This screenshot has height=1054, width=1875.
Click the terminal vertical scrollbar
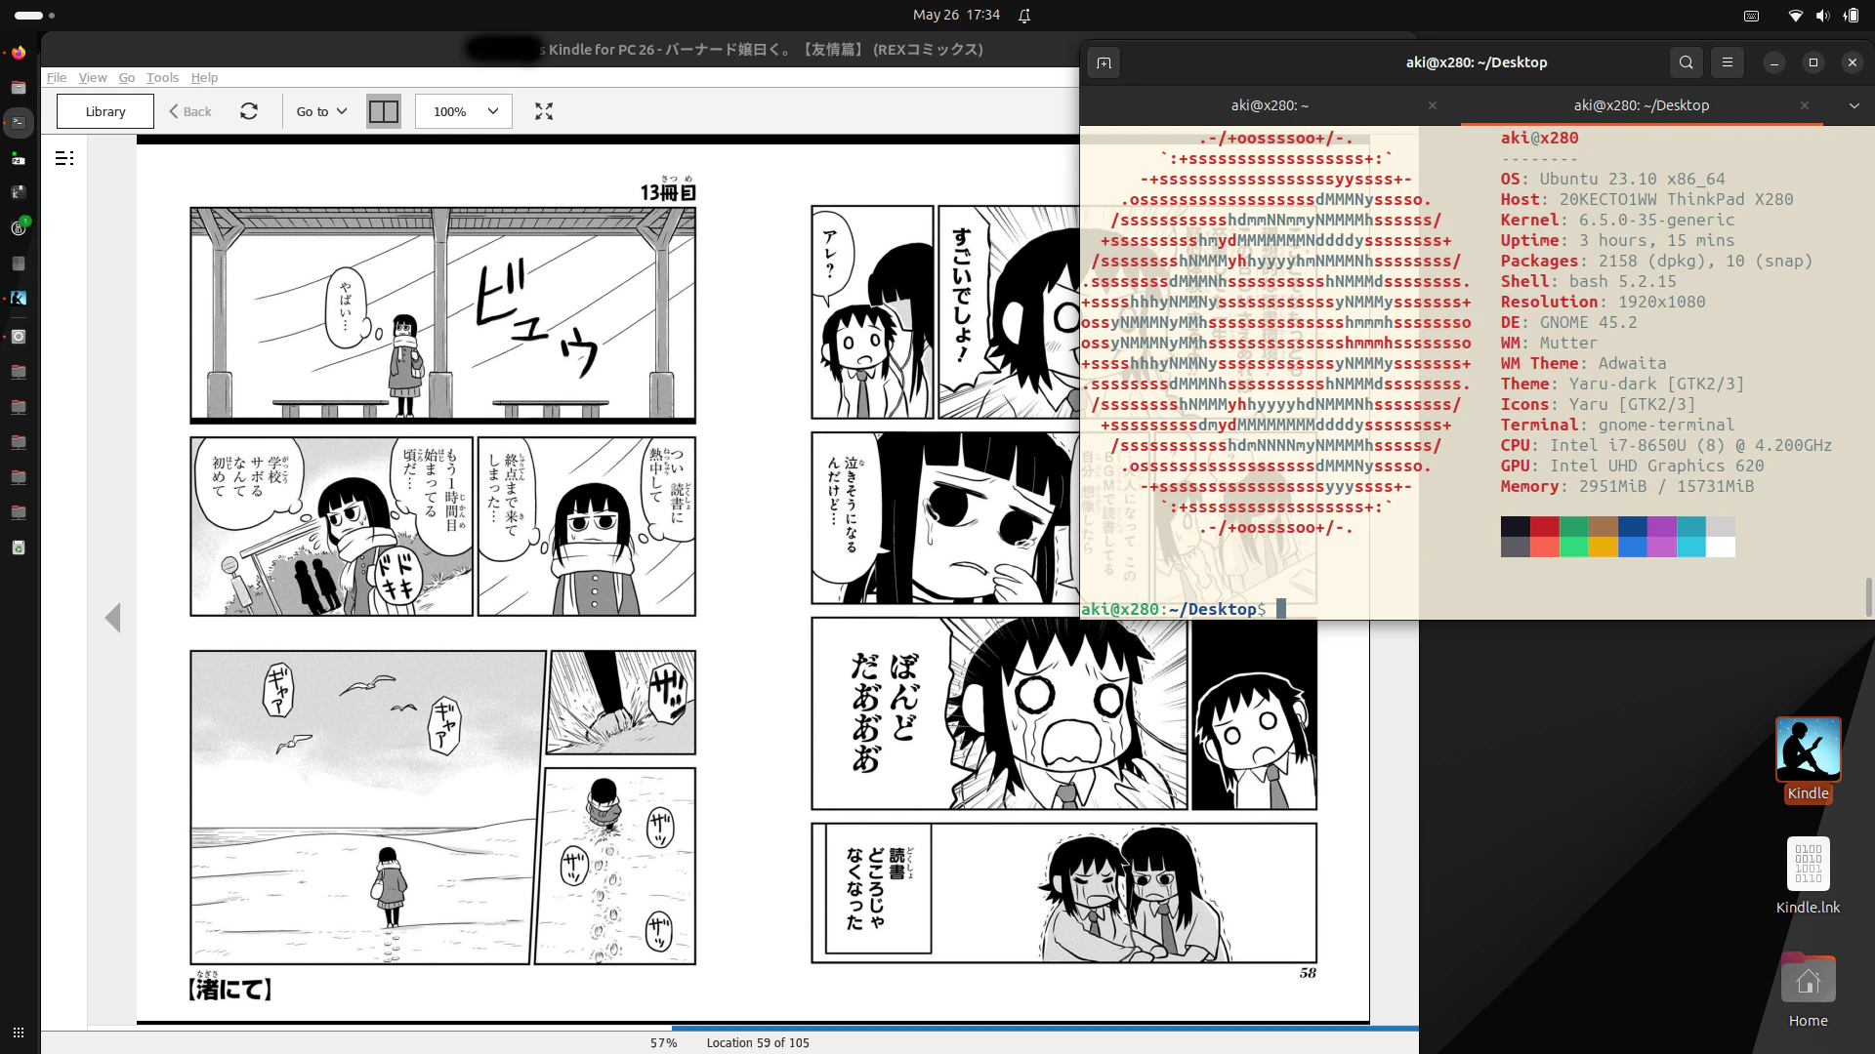click(x=1869, y=597)
